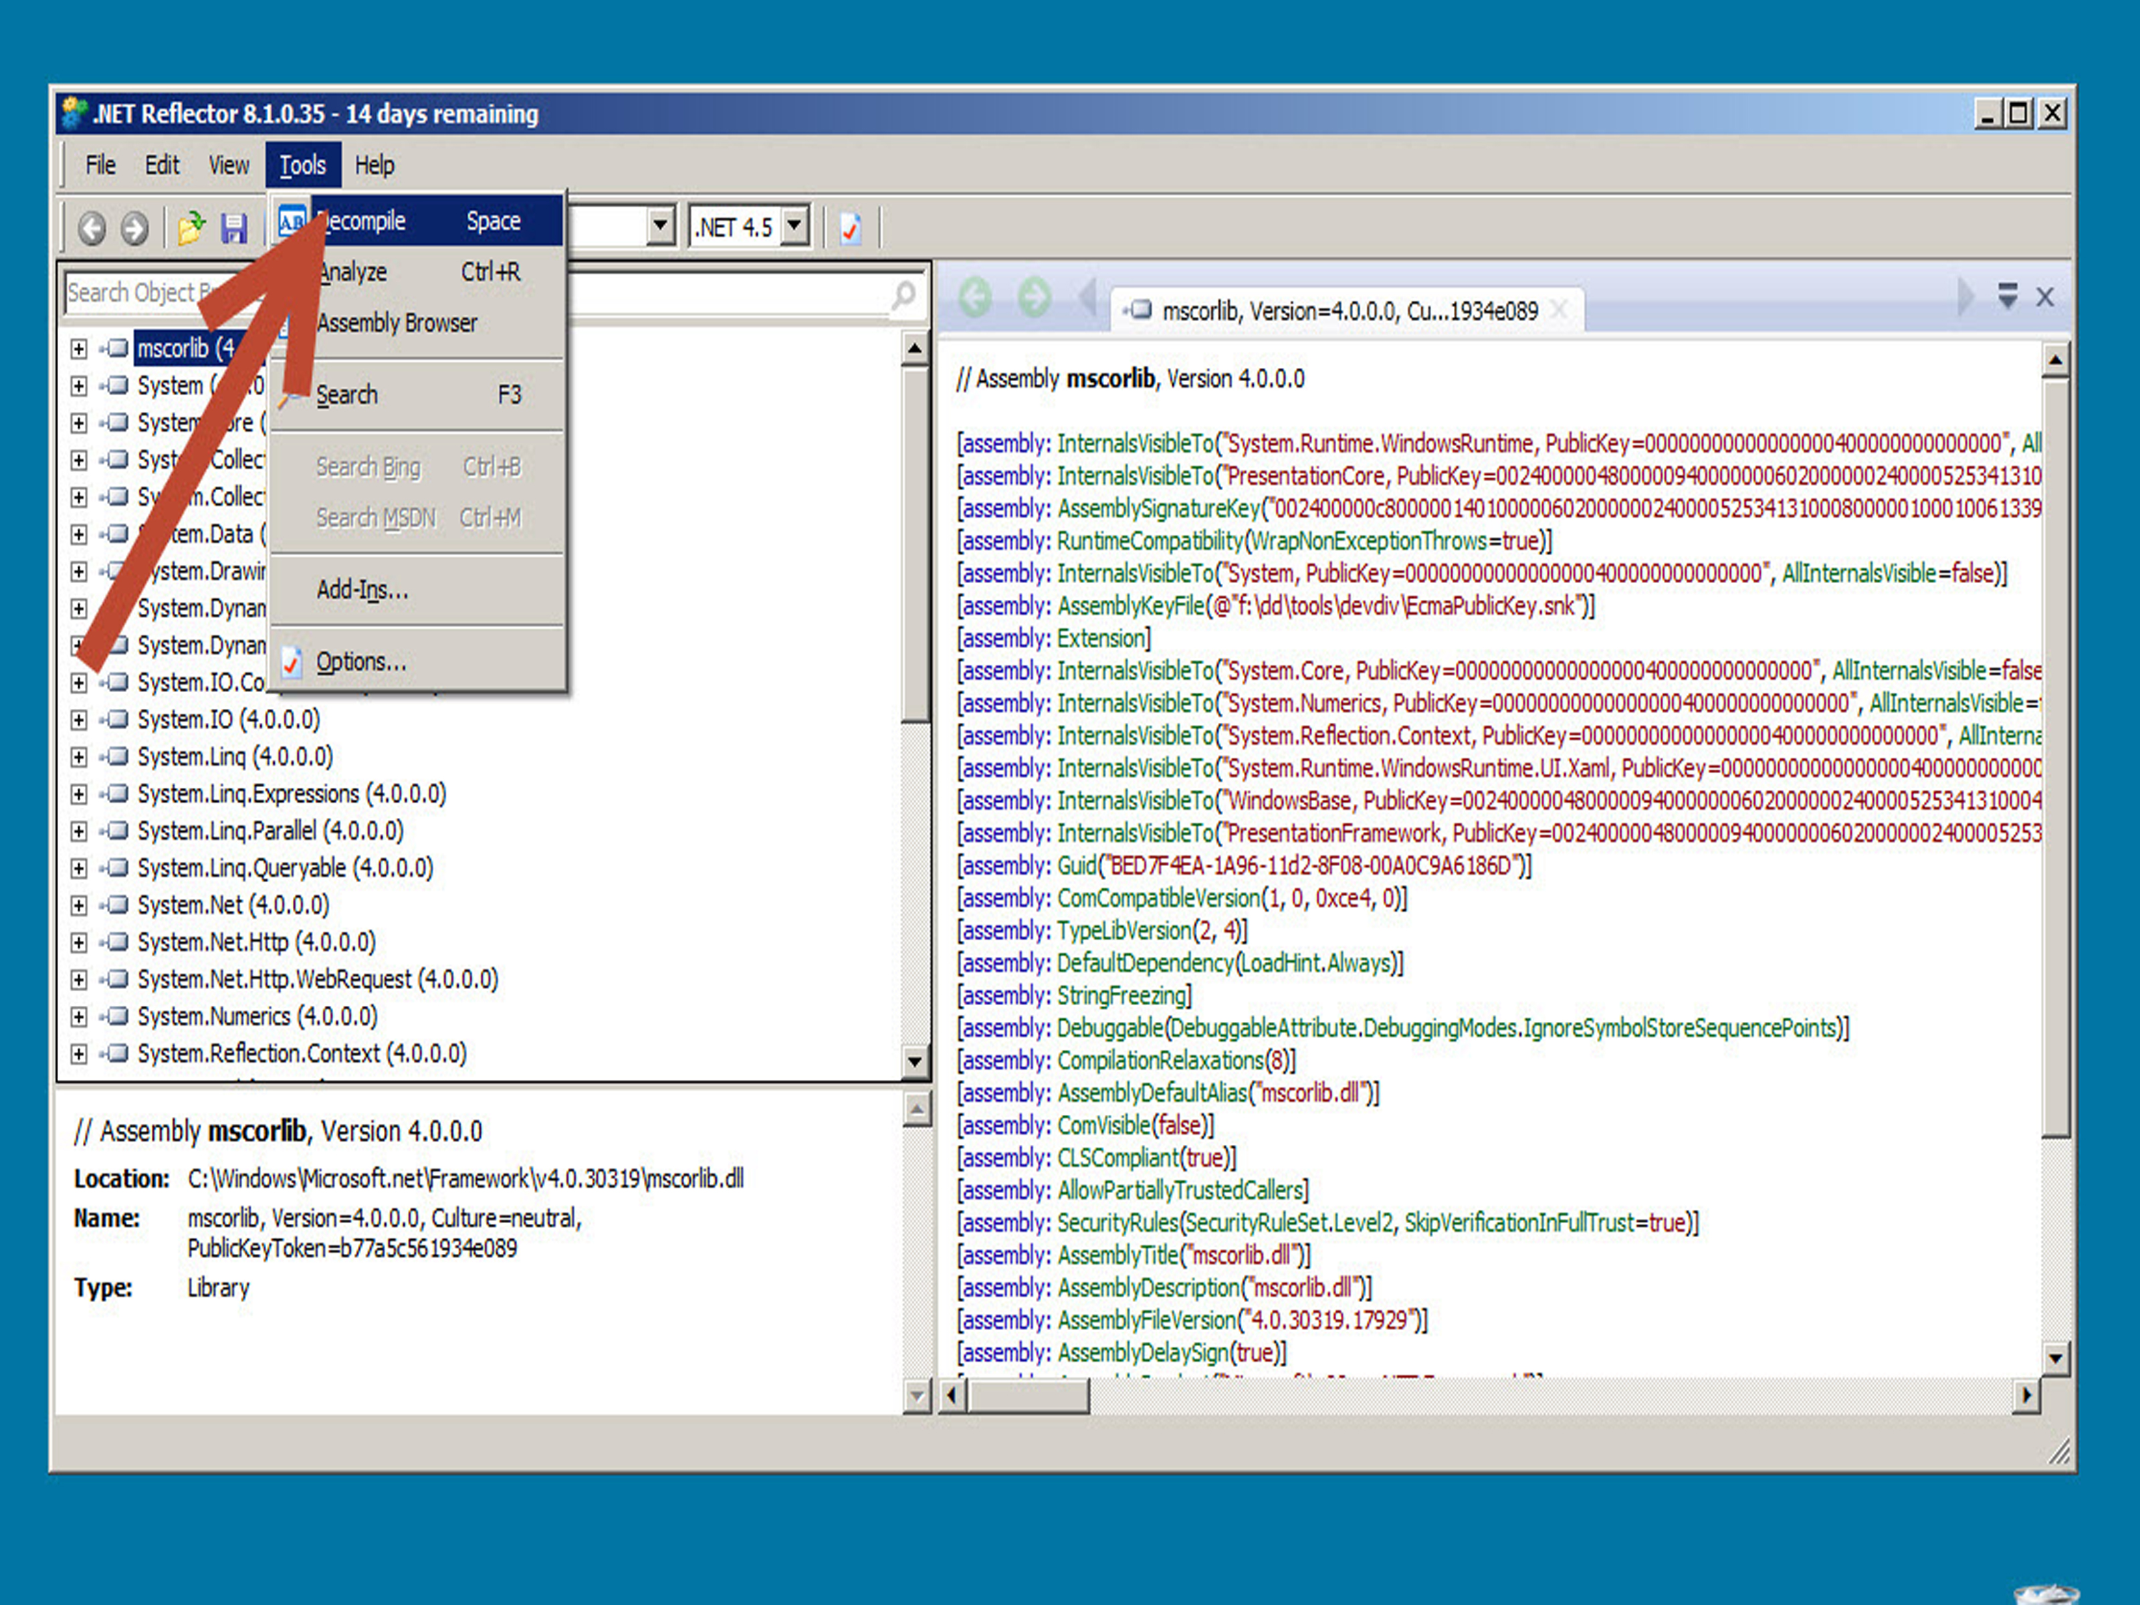Open the View menu
The height and width of the screenshot is (1605, 2140).
(229, 165)
